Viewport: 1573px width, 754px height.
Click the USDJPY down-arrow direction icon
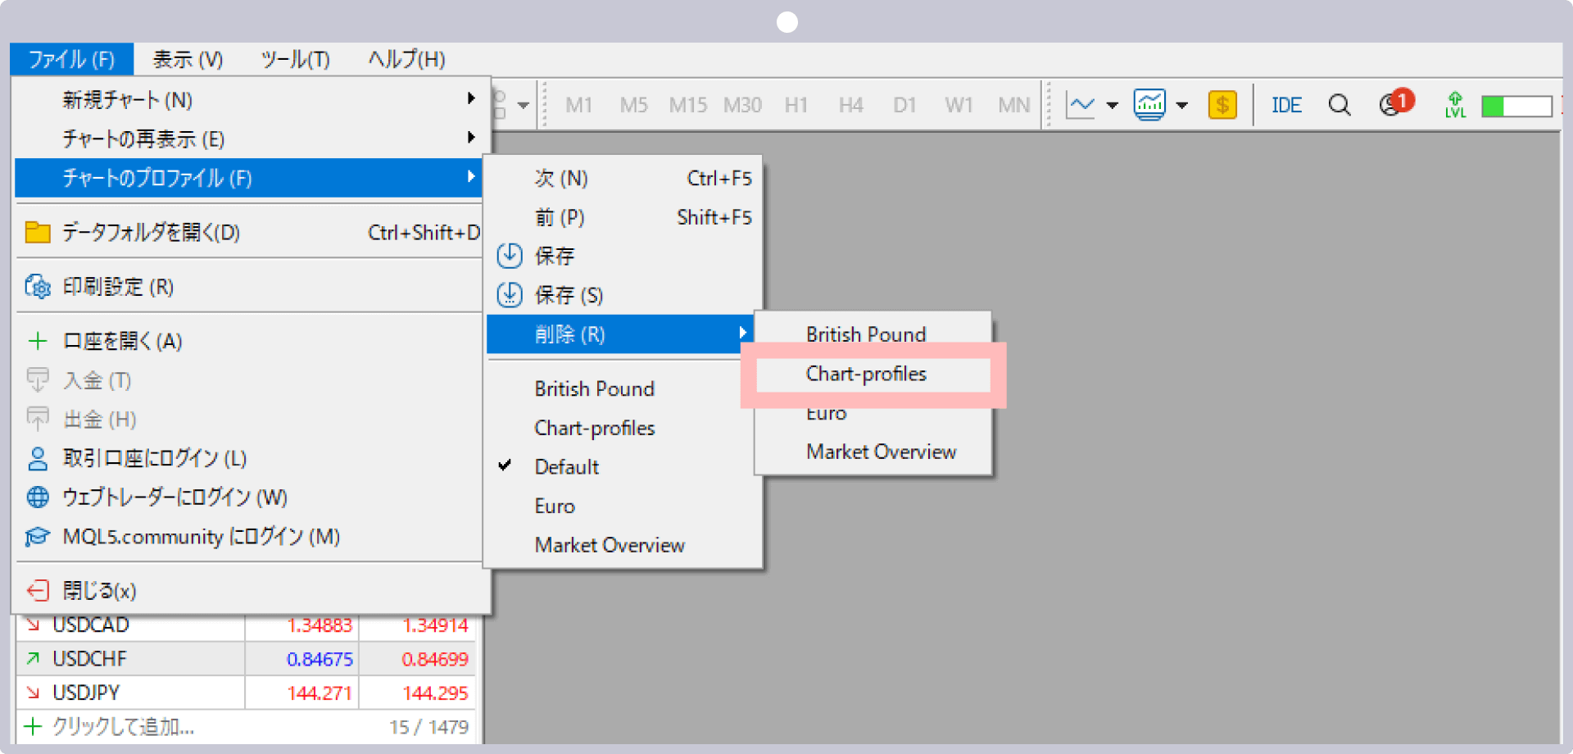tap(33, 693)
